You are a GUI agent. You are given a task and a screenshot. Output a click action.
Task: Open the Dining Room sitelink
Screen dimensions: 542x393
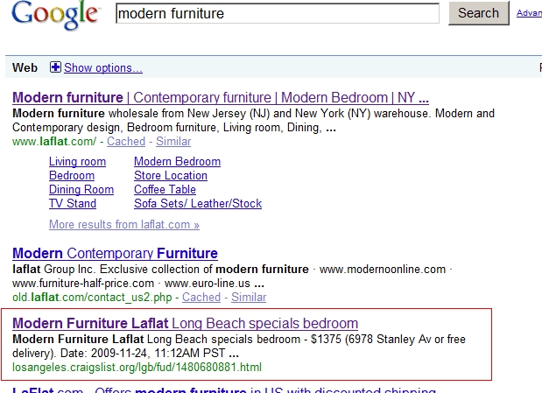[81, 190]
